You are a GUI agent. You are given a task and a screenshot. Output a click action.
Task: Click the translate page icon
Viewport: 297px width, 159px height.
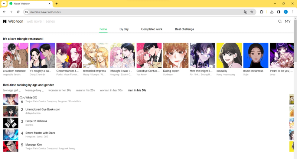click(x=245, y=12)
